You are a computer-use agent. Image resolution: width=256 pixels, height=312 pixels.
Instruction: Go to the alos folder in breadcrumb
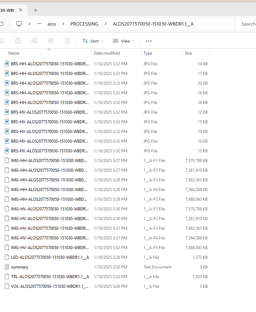click(52, 24)
